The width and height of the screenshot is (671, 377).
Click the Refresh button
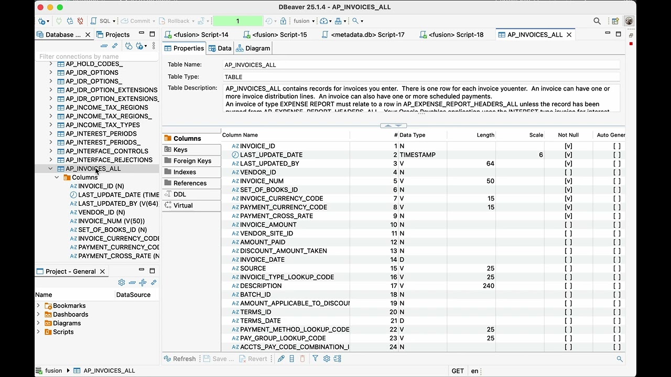(x=180, y=359)
